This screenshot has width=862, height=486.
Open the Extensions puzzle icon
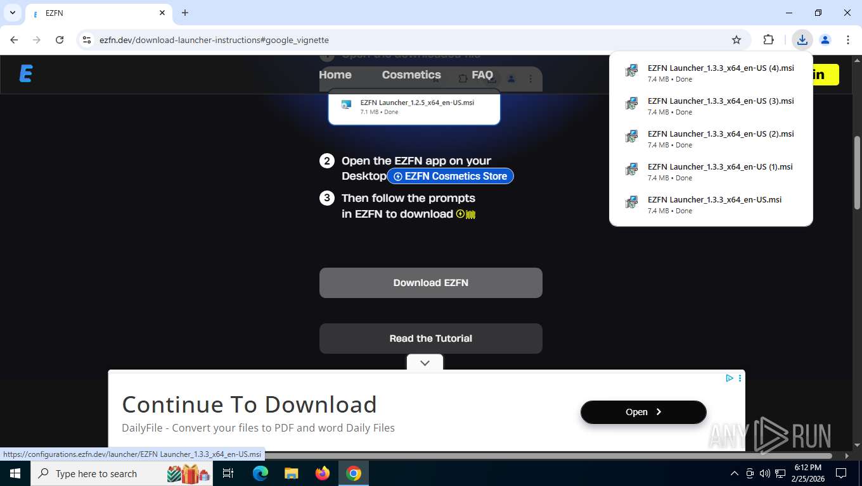click(768, 40)
